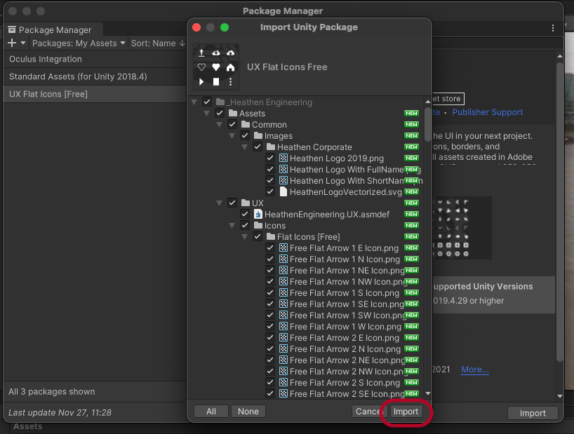Uncheck Heathen Logo 2019.png checkbox

tap(270, 158)
